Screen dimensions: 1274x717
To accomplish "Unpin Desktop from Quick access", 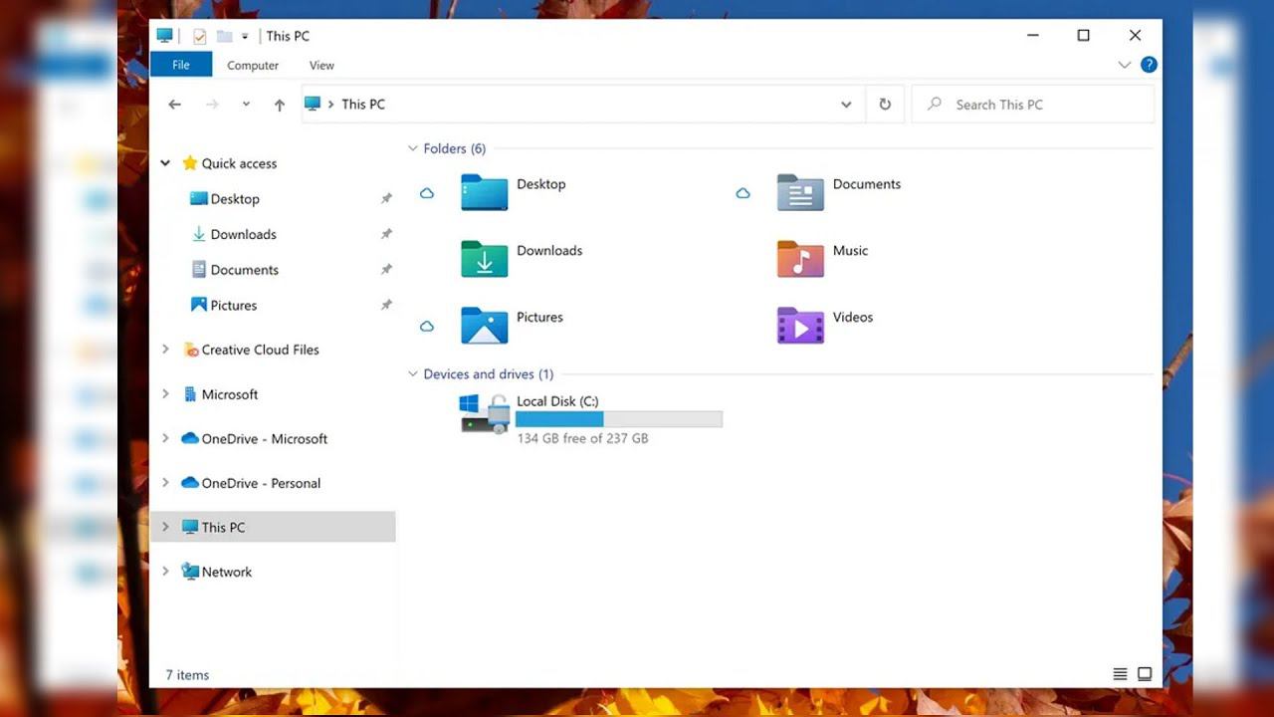I will click(x=386, y=199).
